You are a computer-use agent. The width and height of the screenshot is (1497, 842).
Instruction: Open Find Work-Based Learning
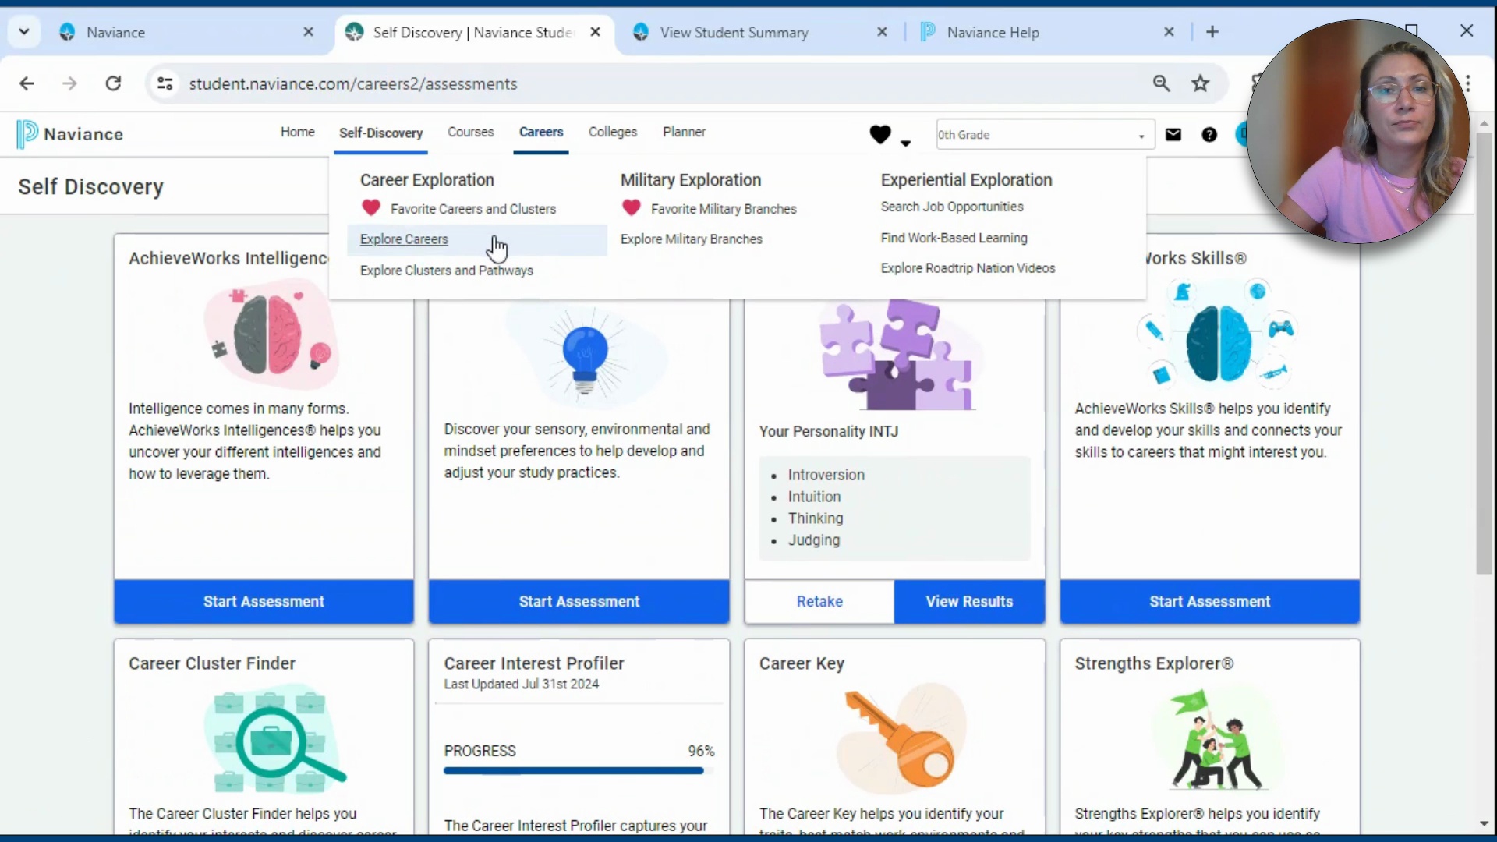[x=954, y=238]
